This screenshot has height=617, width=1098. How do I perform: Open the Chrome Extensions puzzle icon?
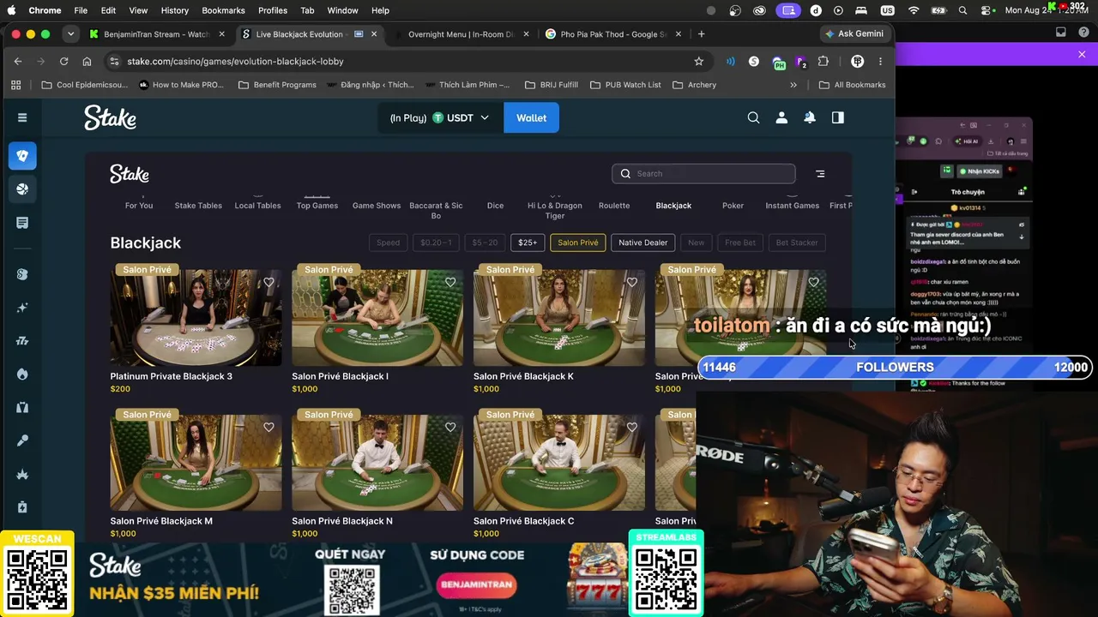(x=823, y=62)
